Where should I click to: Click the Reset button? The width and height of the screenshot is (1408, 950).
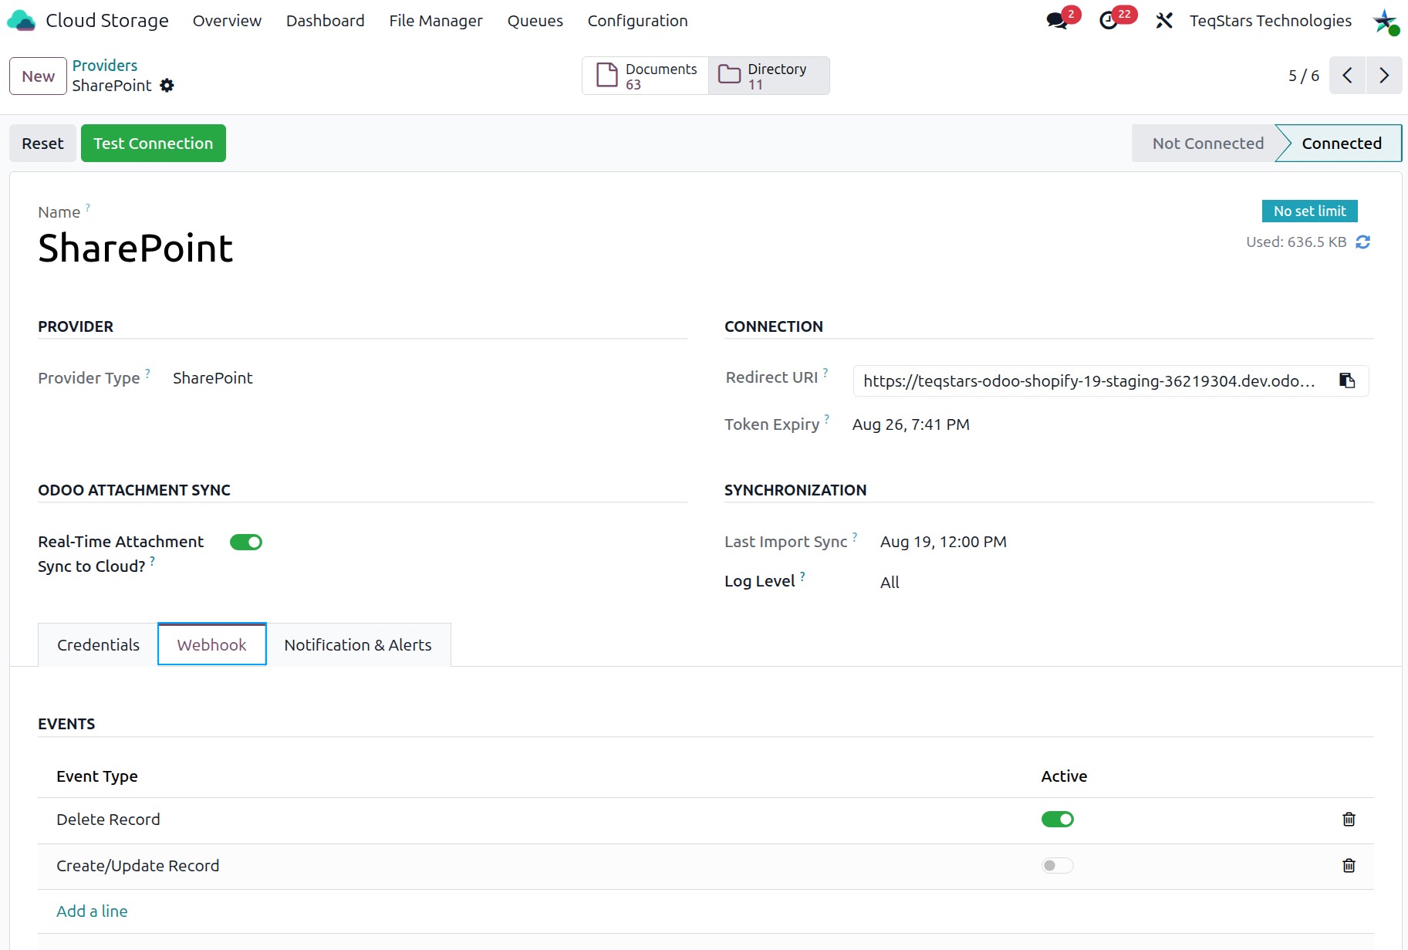tap(42, 144)
